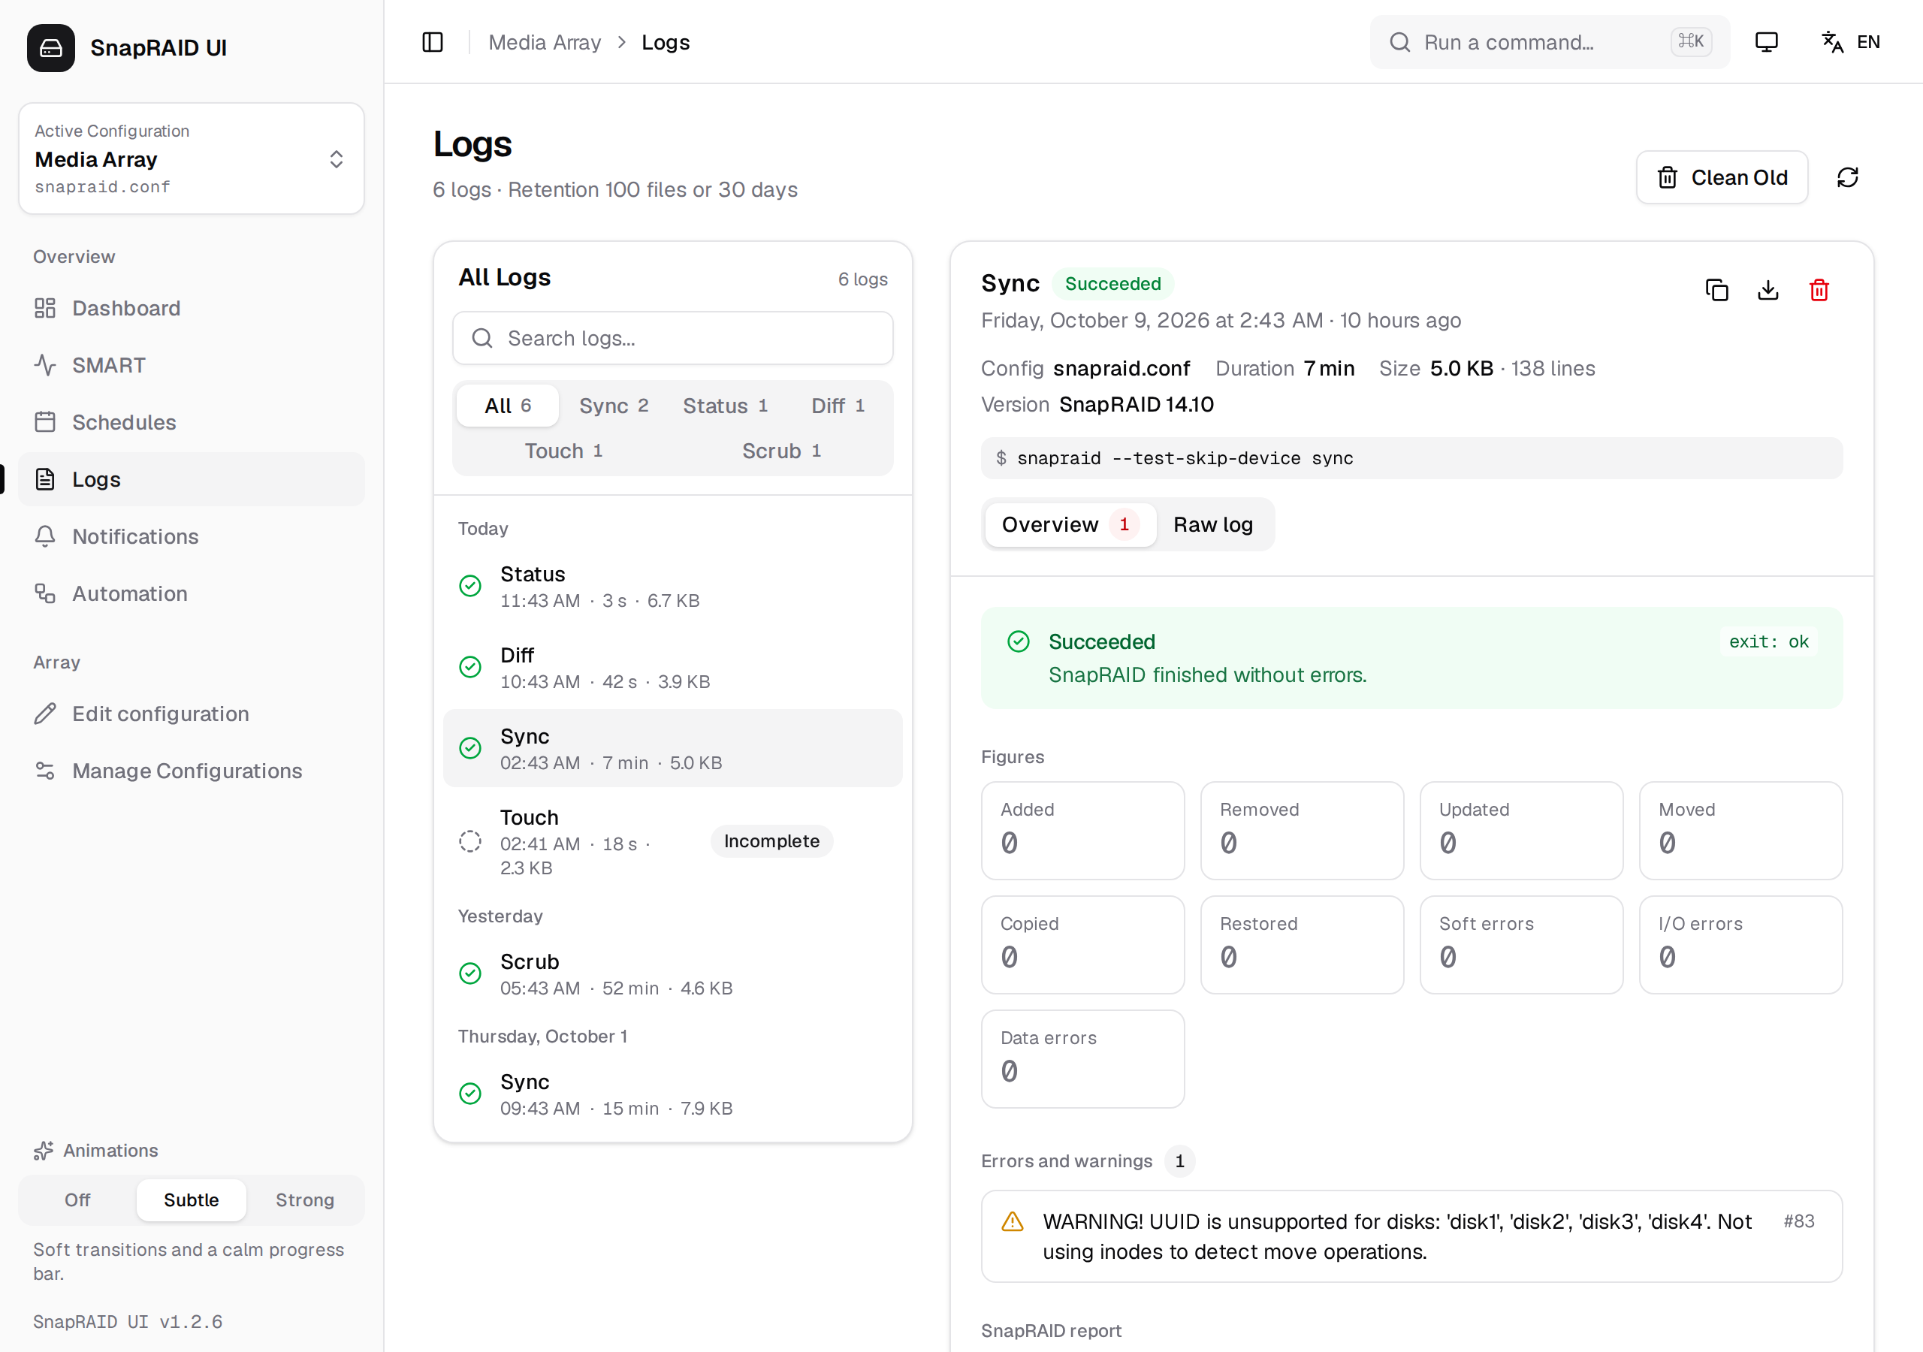Select the Overview tab
This screenshot has width=1923, height=1352.
click(1070, 524)
